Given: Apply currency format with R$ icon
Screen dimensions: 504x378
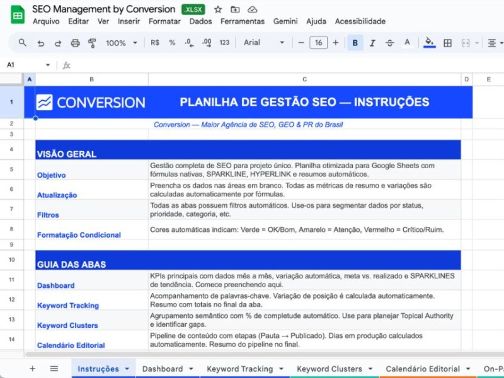Looking at the screenshot, I should click(x=155, y=43).
